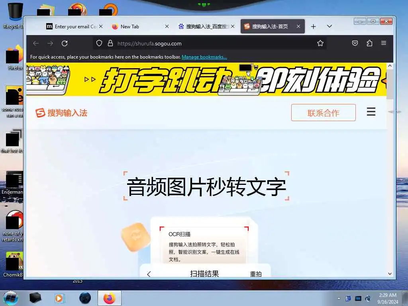The height and width of the screenshot is (306, 408).
Task: Click the 联系合作 button
Action: 324,113
